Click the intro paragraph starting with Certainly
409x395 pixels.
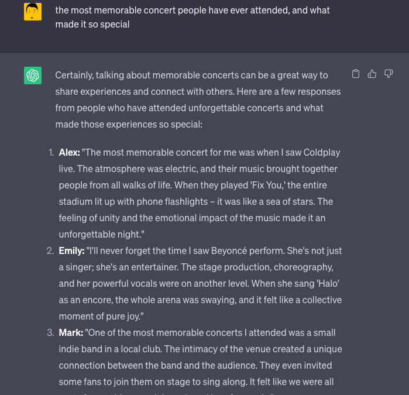pyautogui.click(x=198, y=99)
